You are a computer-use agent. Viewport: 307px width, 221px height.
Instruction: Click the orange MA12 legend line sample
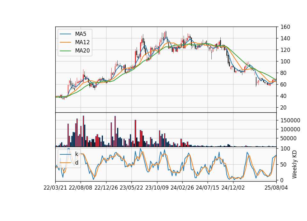tap(66, 42)
